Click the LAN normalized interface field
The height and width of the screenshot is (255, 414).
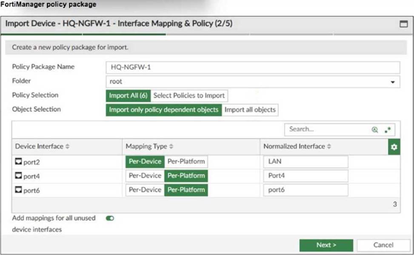[306, 161]
